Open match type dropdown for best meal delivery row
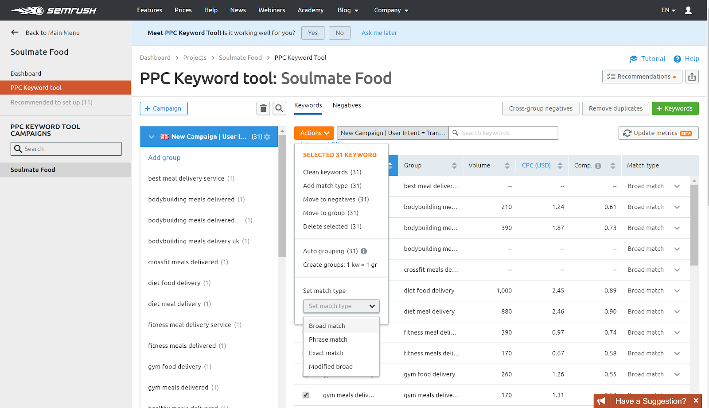Screen dimensions: 709x408 point(677,186)
